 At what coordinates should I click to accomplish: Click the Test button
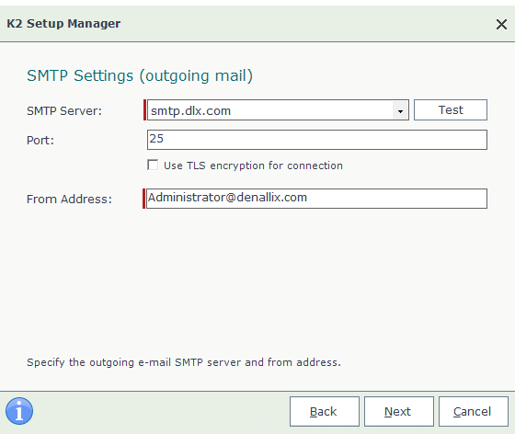(451, 110)
